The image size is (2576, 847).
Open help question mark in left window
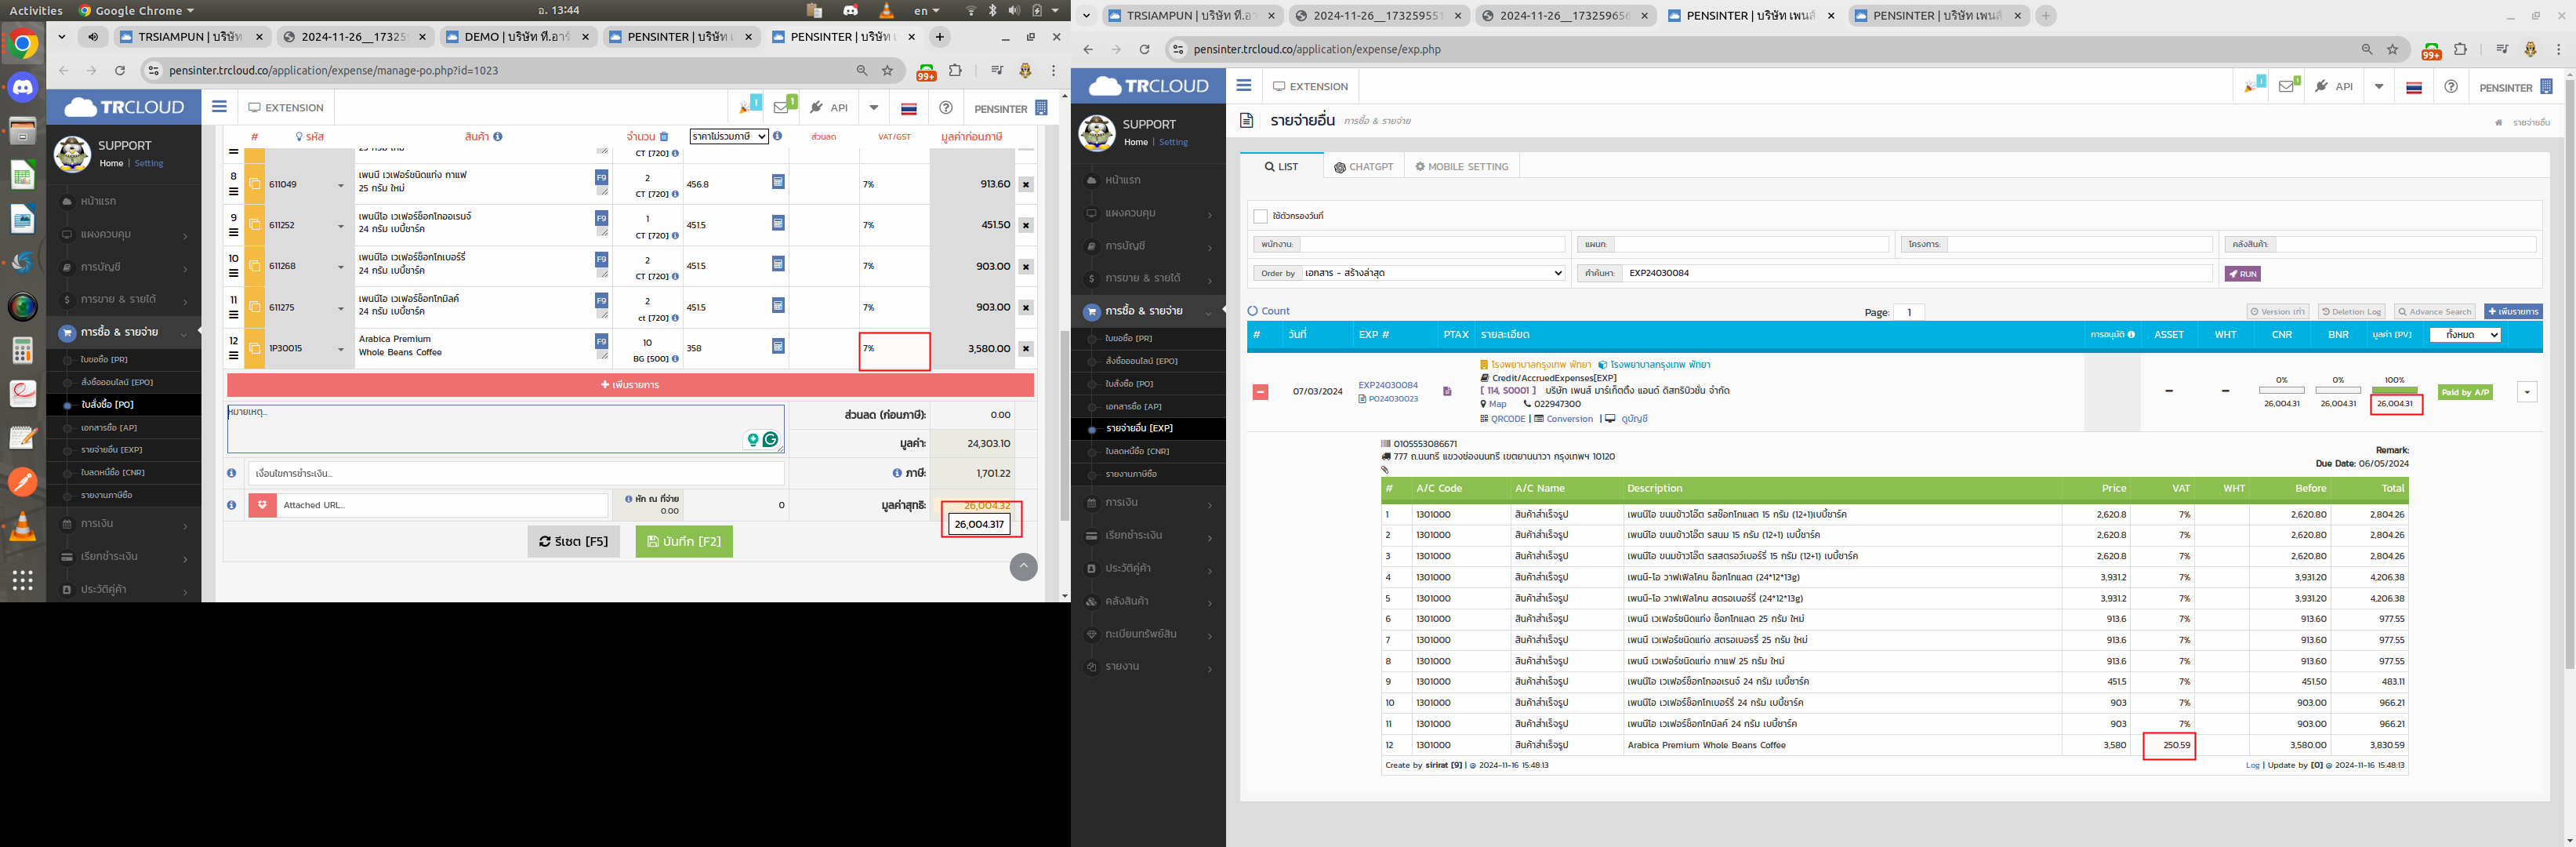945,107
